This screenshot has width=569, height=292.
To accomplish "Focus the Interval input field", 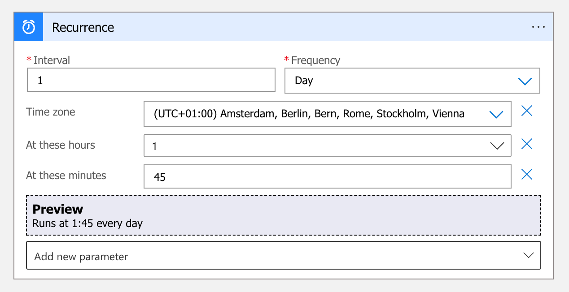I will pos(151,81).
